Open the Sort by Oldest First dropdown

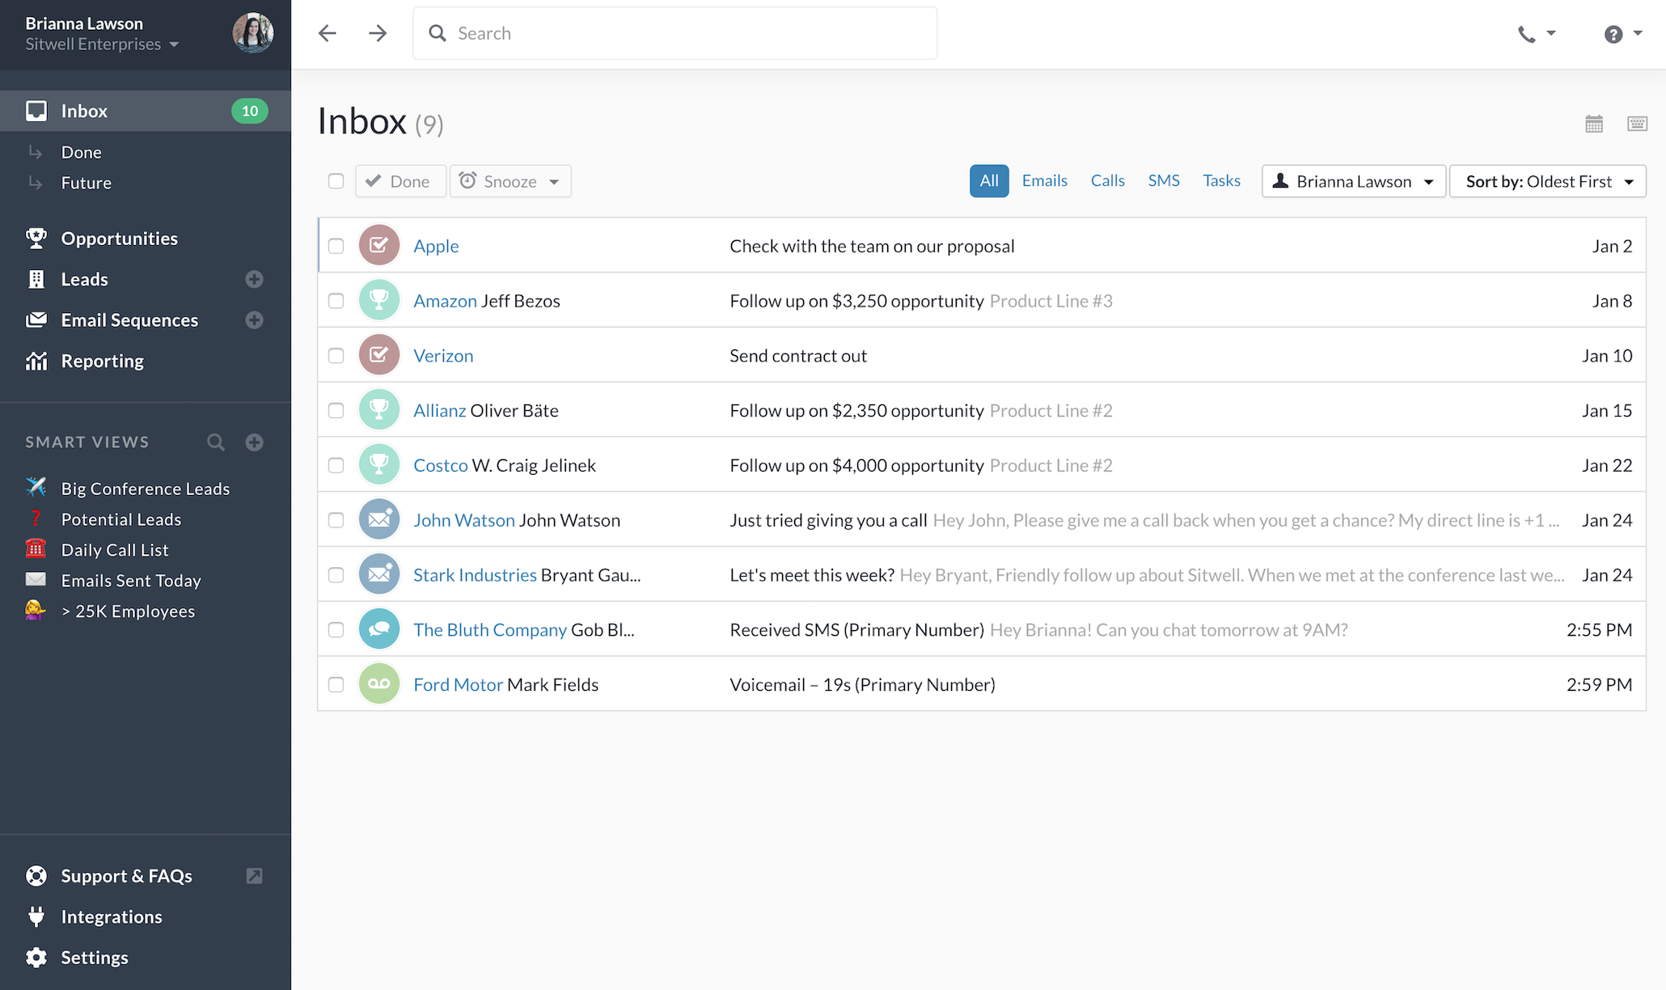tap(1547, 181)
